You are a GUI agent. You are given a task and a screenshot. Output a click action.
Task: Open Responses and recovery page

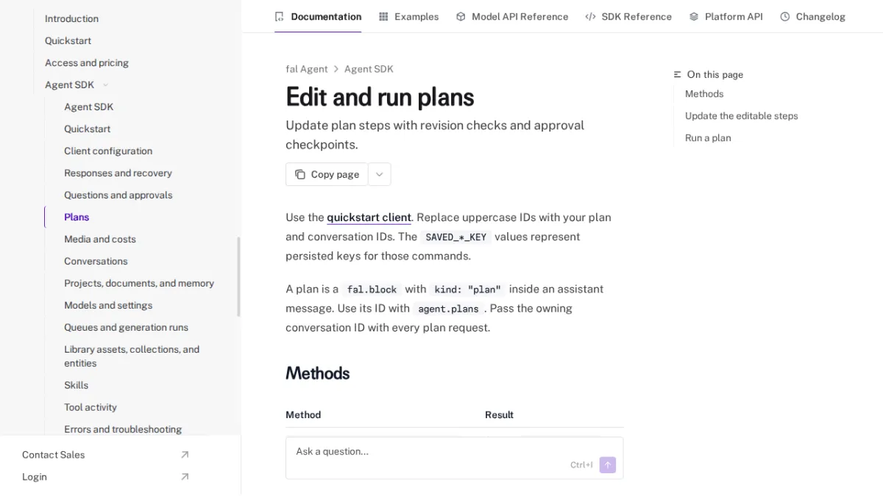tap(118, 173)
